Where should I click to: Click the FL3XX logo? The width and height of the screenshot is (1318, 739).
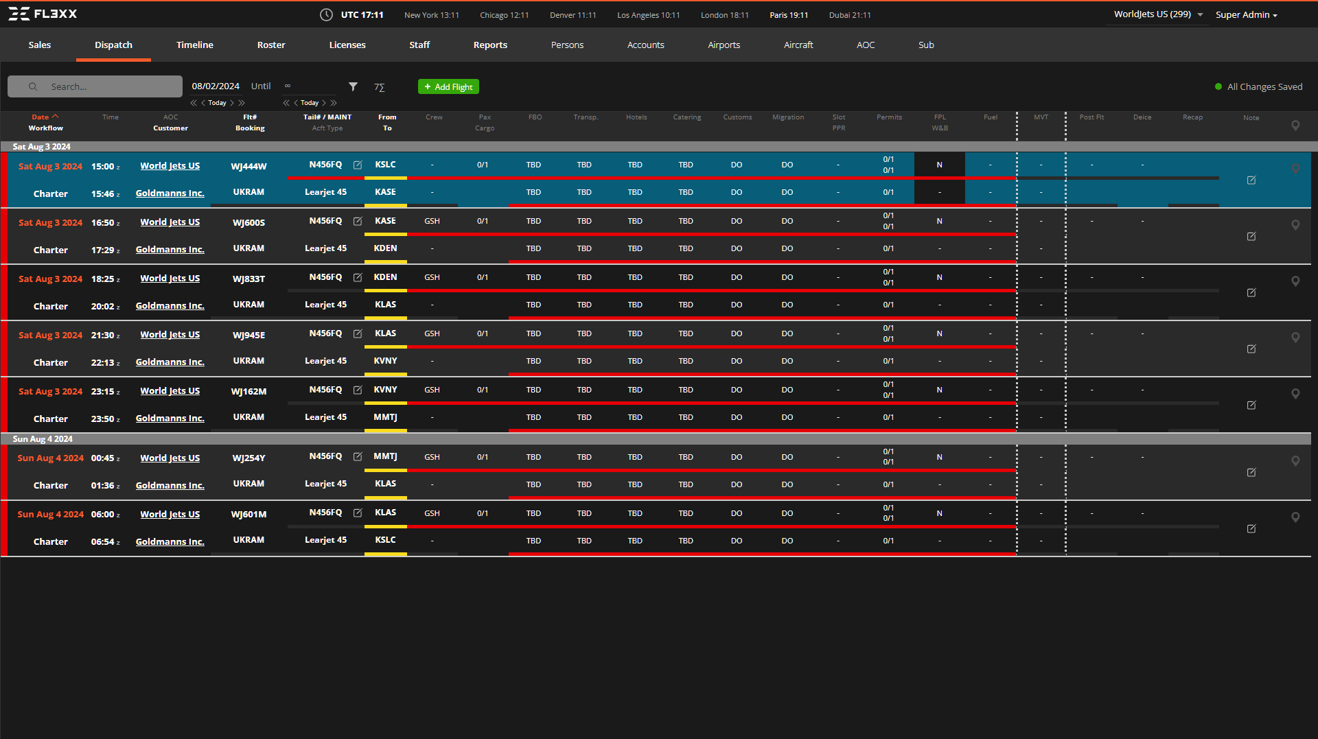43,14
